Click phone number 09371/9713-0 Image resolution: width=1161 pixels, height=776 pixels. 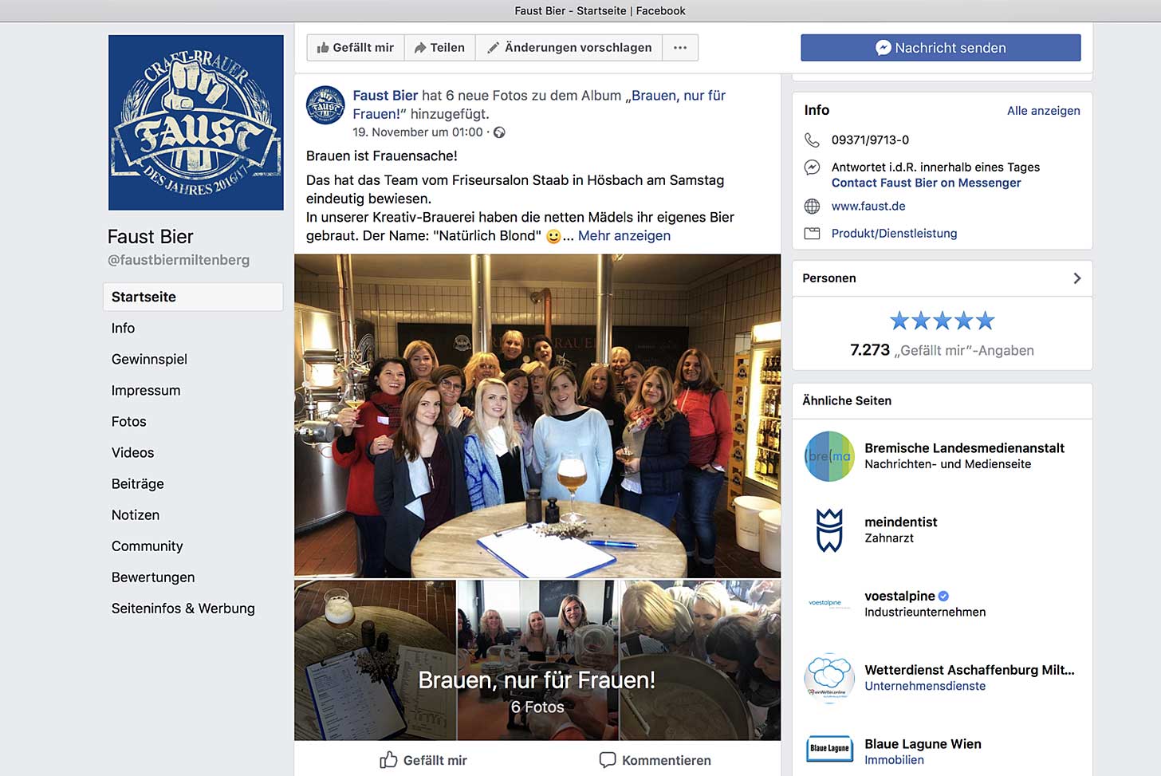[870, 140]
